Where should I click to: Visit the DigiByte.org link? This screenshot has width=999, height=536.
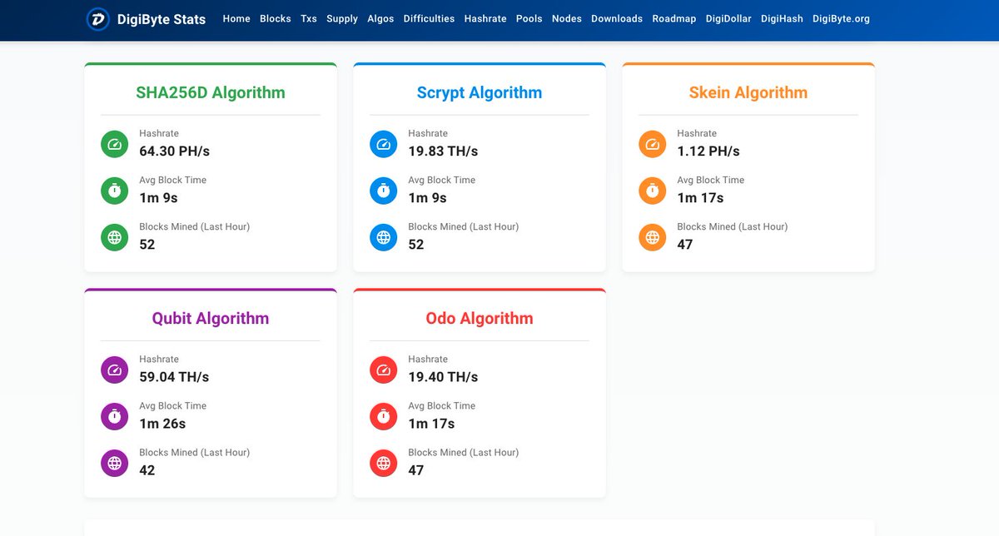841,18
